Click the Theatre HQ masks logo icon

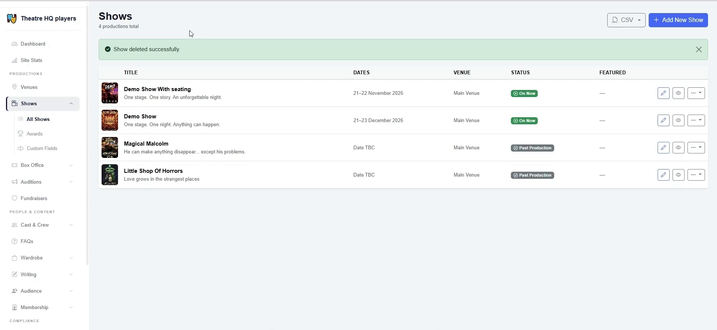coord(12,18)
